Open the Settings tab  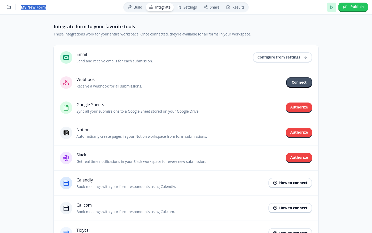tap(187, 7)
